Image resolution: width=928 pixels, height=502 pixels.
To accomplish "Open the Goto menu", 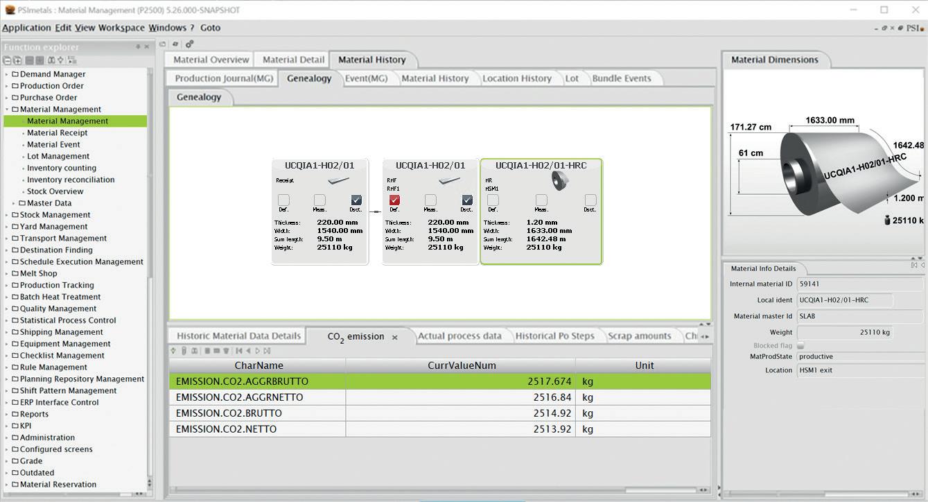I will pyautogui.click(x=210, y=28).
